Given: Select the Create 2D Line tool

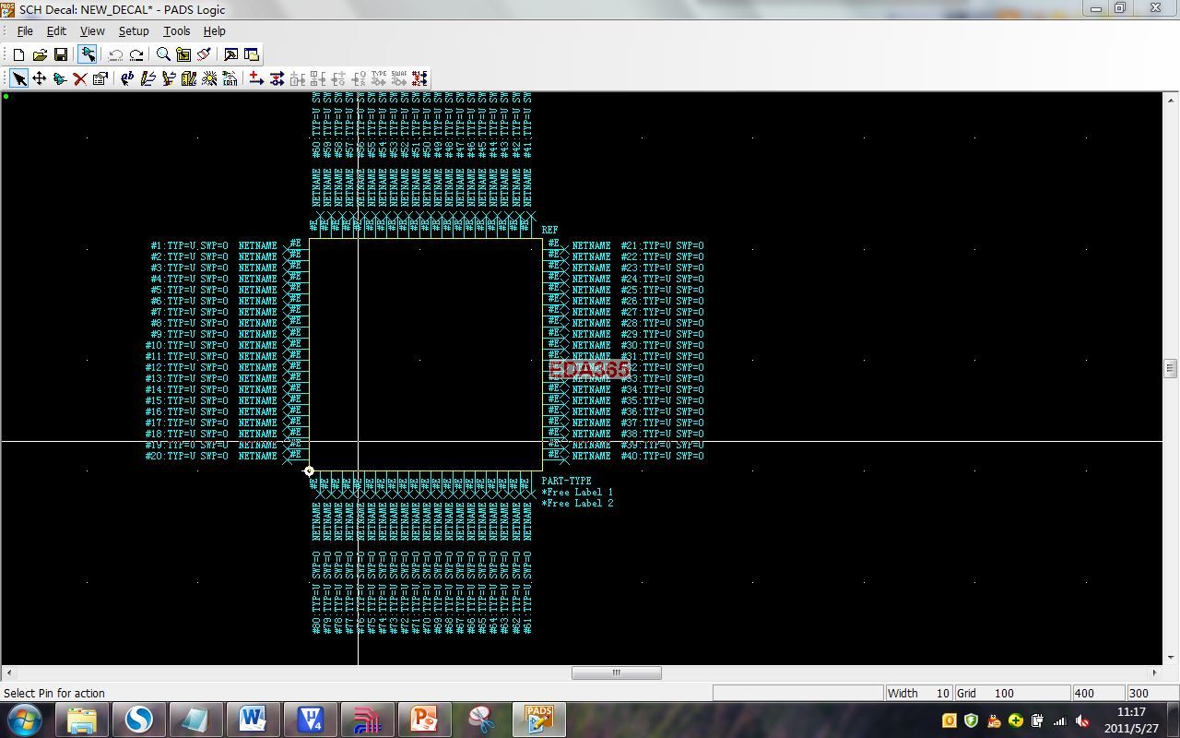Looking at the screenshot, I should (147, 78).
